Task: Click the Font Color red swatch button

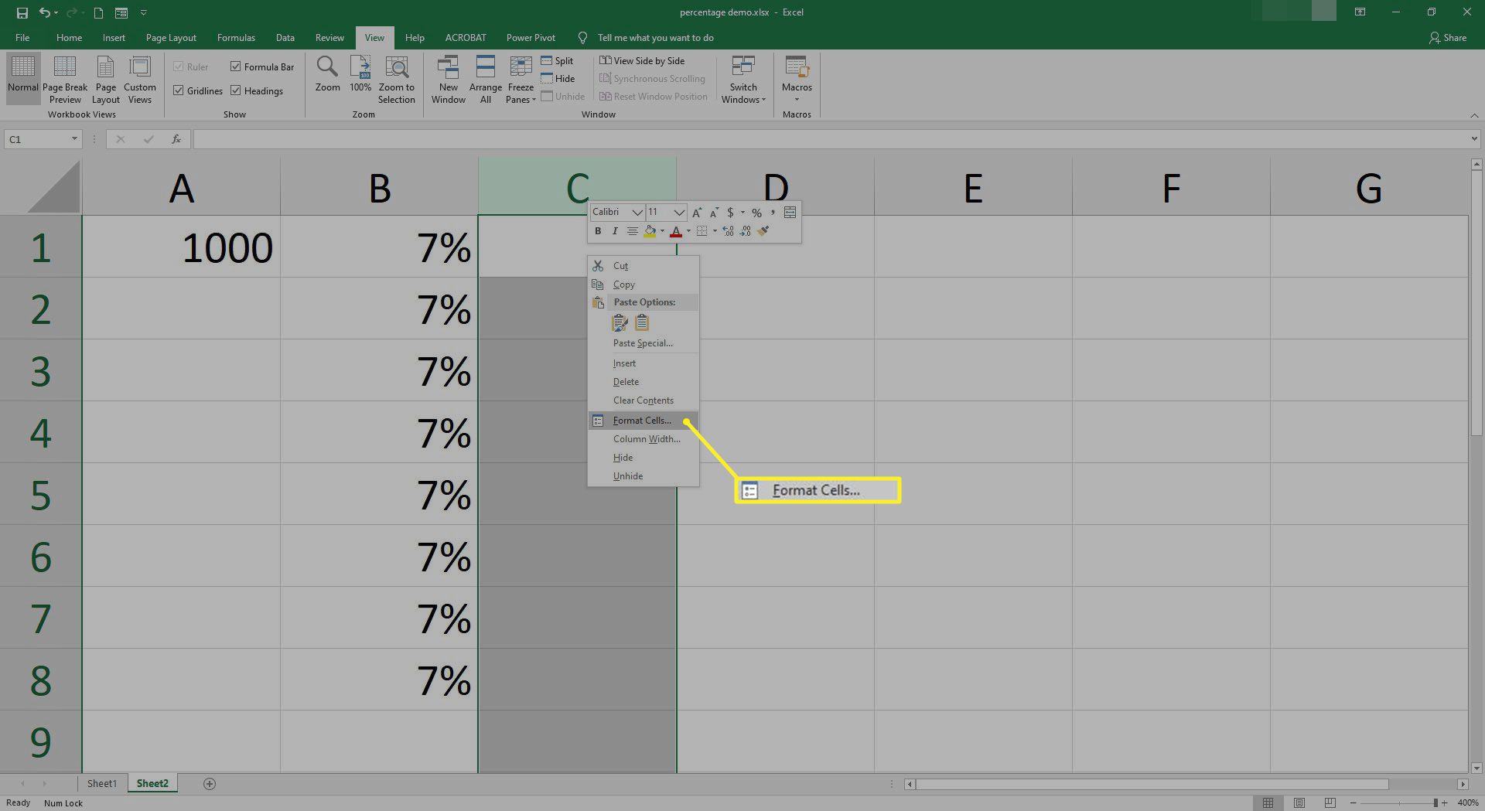Action: coord(676,231)
